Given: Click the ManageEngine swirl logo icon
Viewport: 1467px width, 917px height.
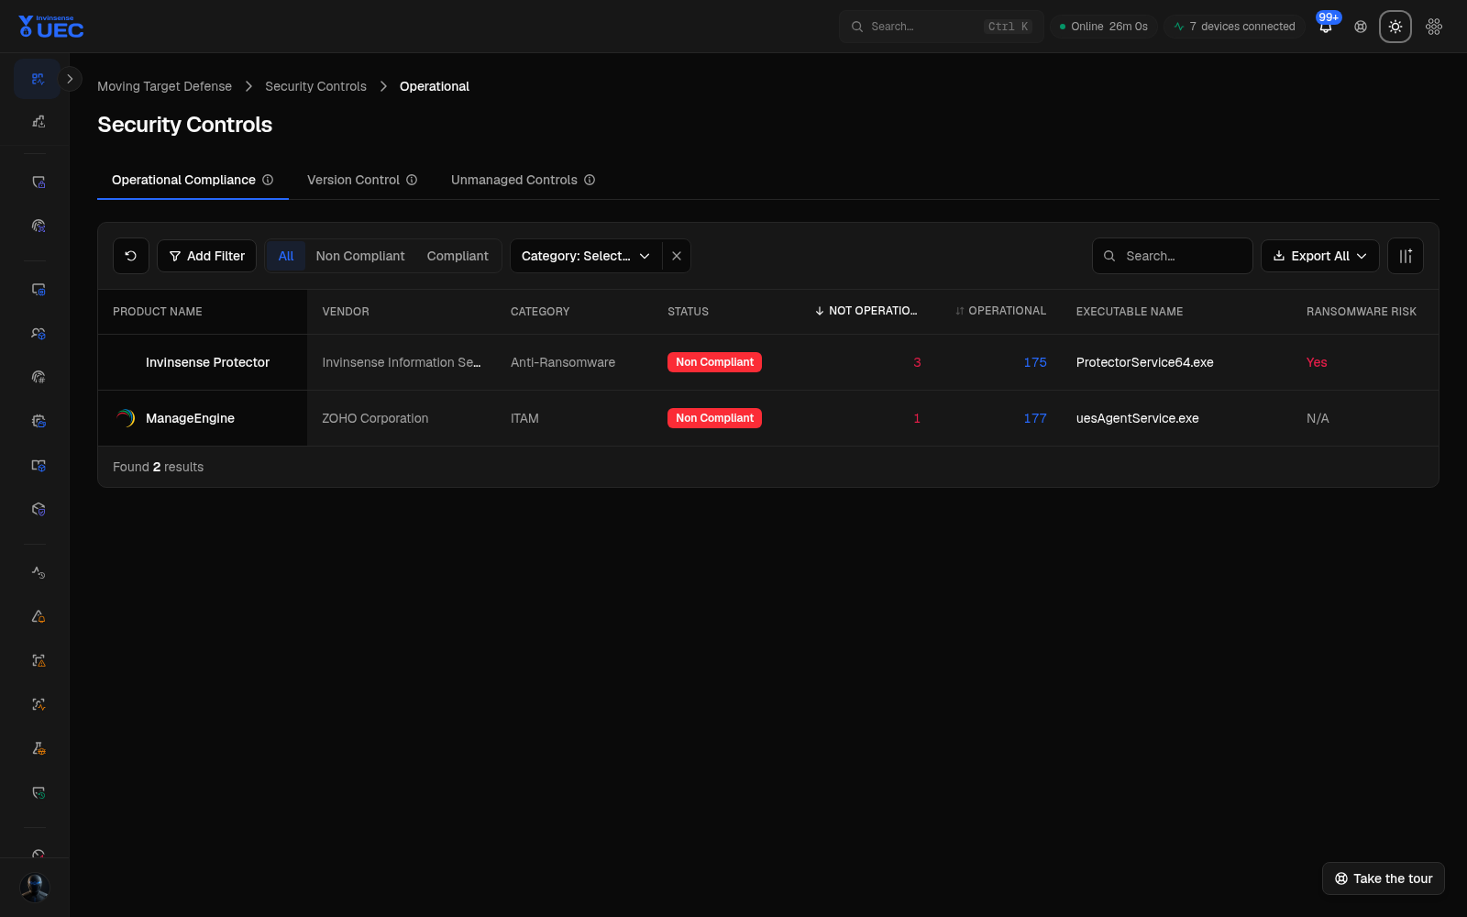Looking at the screenshot, I should (x=126, y=418).
